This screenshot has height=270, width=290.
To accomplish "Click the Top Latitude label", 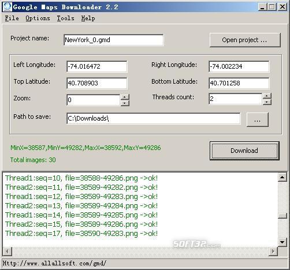I will point(32,81).
